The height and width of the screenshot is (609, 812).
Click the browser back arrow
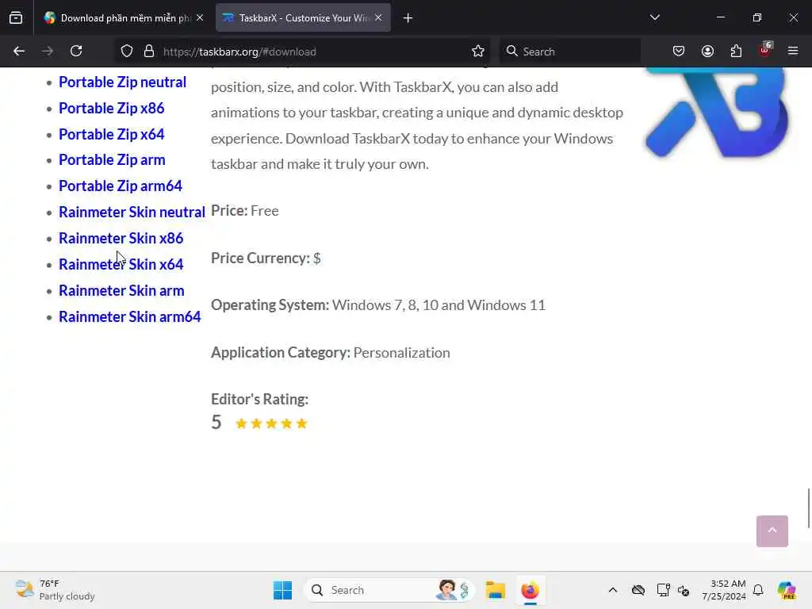19,52
